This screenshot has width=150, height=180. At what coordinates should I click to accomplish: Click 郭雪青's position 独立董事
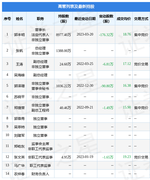coord(40,119)
